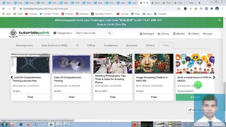The image size is (226, 127).
Task: Click Free button under Wedding Photography
Action: tap(113, 97)
